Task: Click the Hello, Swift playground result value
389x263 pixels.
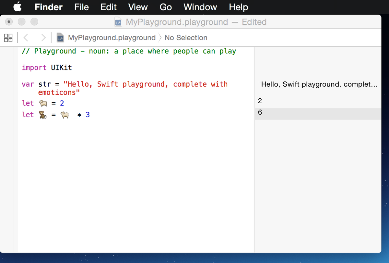Action: 319,84
